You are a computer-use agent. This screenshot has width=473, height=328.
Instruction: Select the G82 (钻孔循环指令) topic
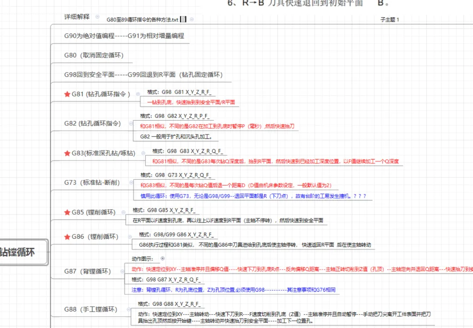coord(92,123)
